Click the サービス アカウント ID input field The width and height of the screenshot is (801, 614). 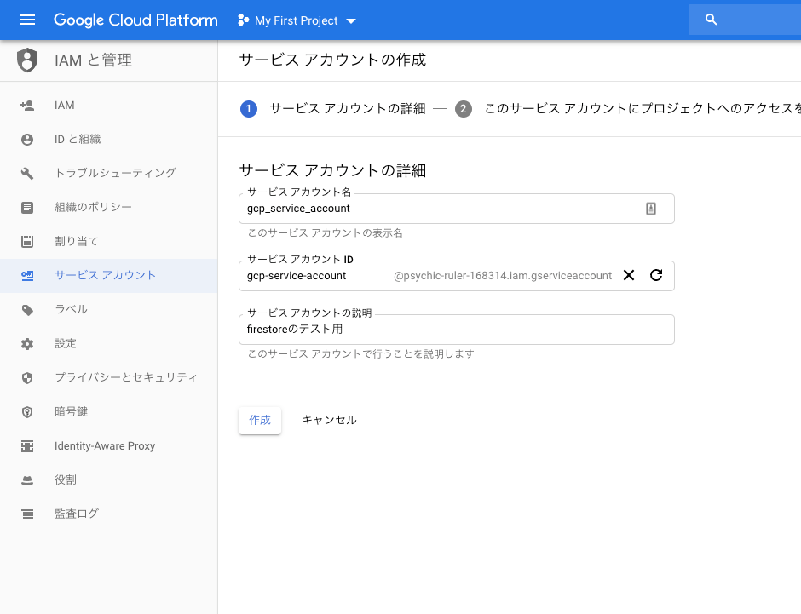tap(456, 276)
